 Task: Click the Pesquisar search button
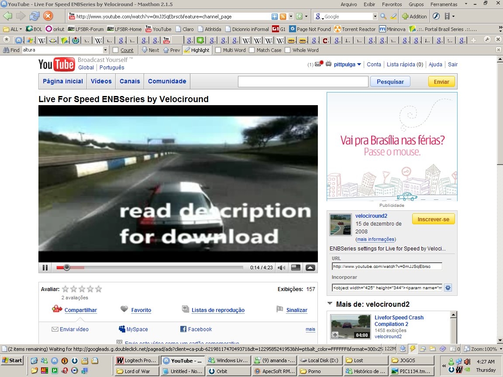390,82
